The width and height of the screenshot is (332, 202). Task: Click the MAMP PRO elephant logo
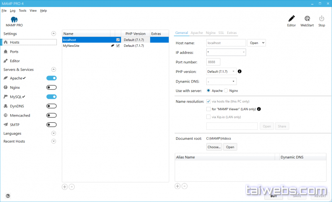point(14,19)
